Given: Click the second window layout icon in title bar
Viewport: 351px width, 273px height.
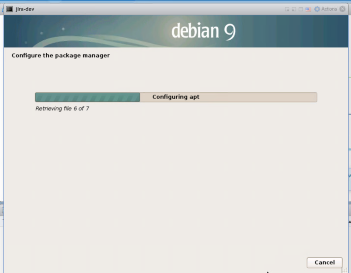Looking at the screenshot, I should 294,9.
